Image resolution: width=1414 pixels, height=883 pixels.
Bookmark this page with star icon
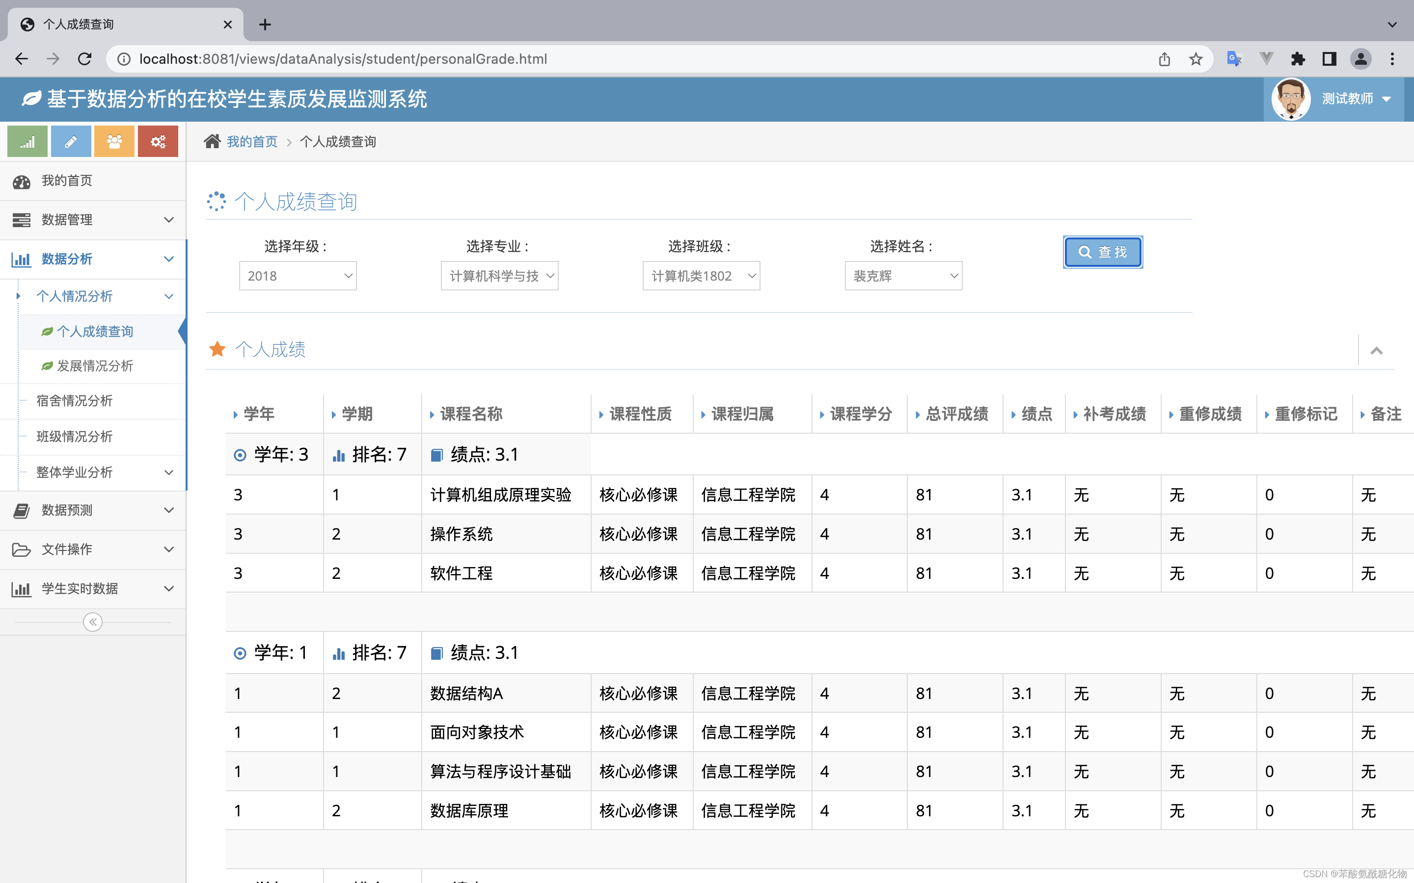(x=1196, y=59)
